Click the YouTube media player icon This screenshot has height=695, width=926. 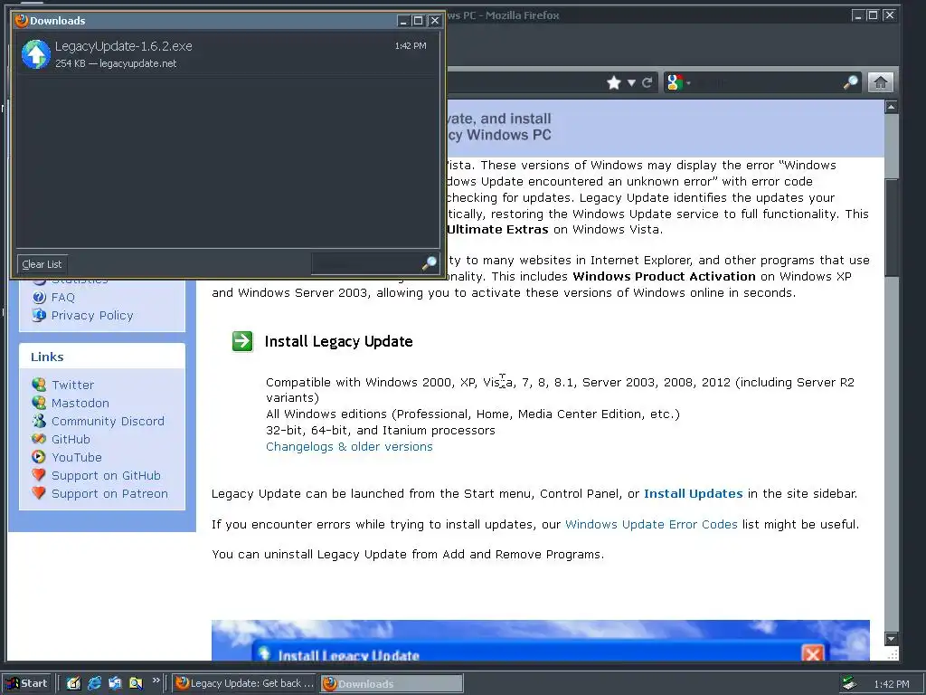tap(39, 457)
